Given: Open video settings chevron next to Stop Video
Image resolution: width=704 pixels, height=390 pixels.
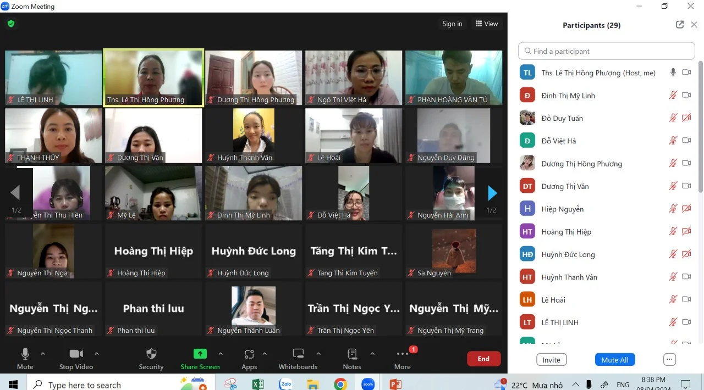Looking at the screenshot, I should [97, 354].
